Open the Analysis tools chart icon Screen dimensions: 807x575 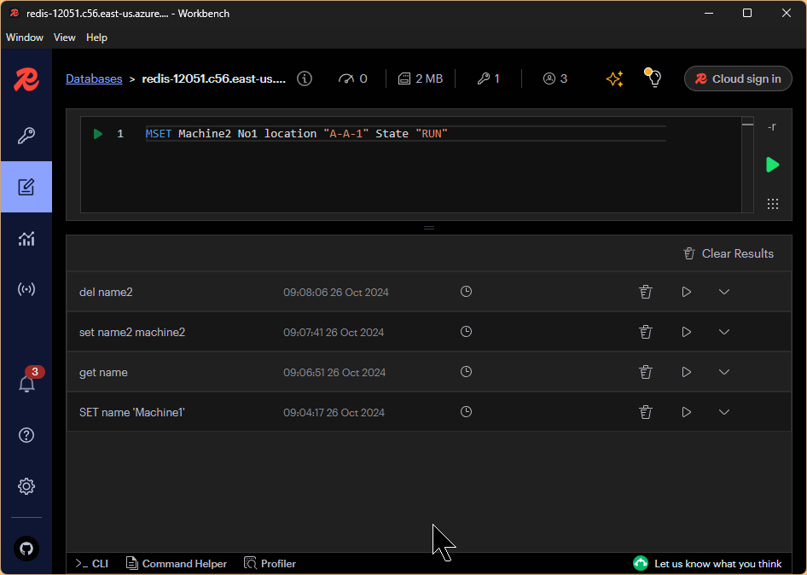[26, 238]
